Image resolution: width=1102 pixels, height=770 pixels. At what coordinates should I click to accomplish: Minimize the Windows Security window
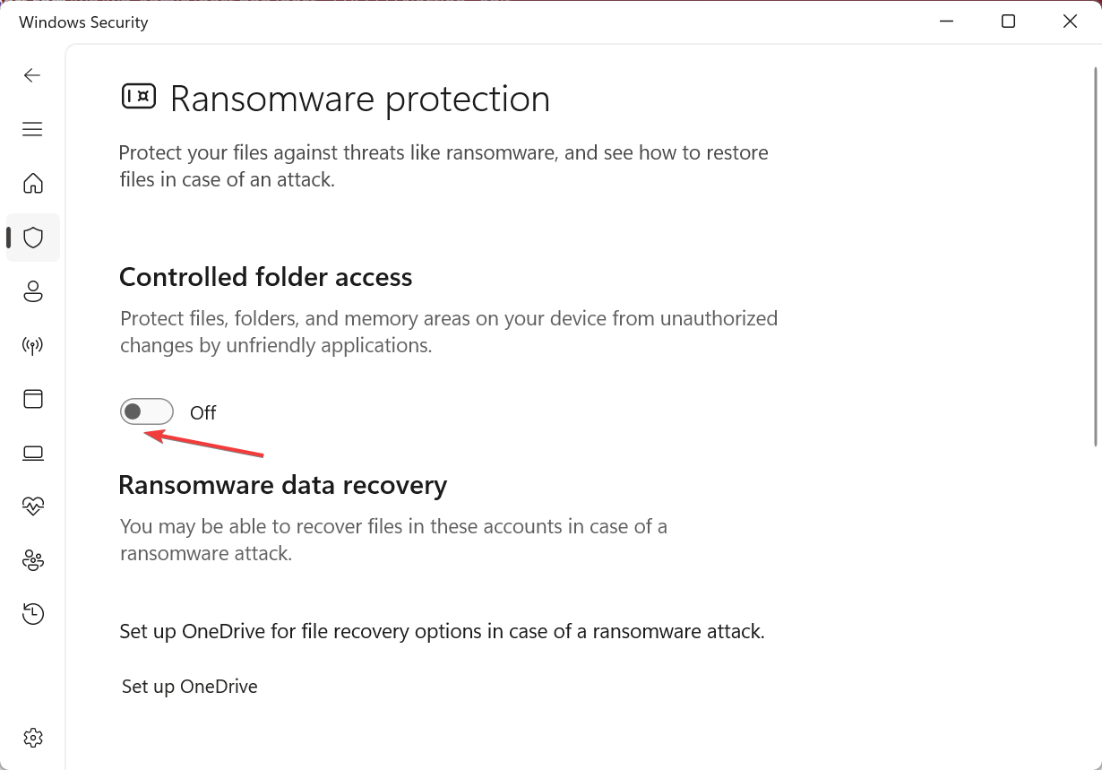point(947,22)
